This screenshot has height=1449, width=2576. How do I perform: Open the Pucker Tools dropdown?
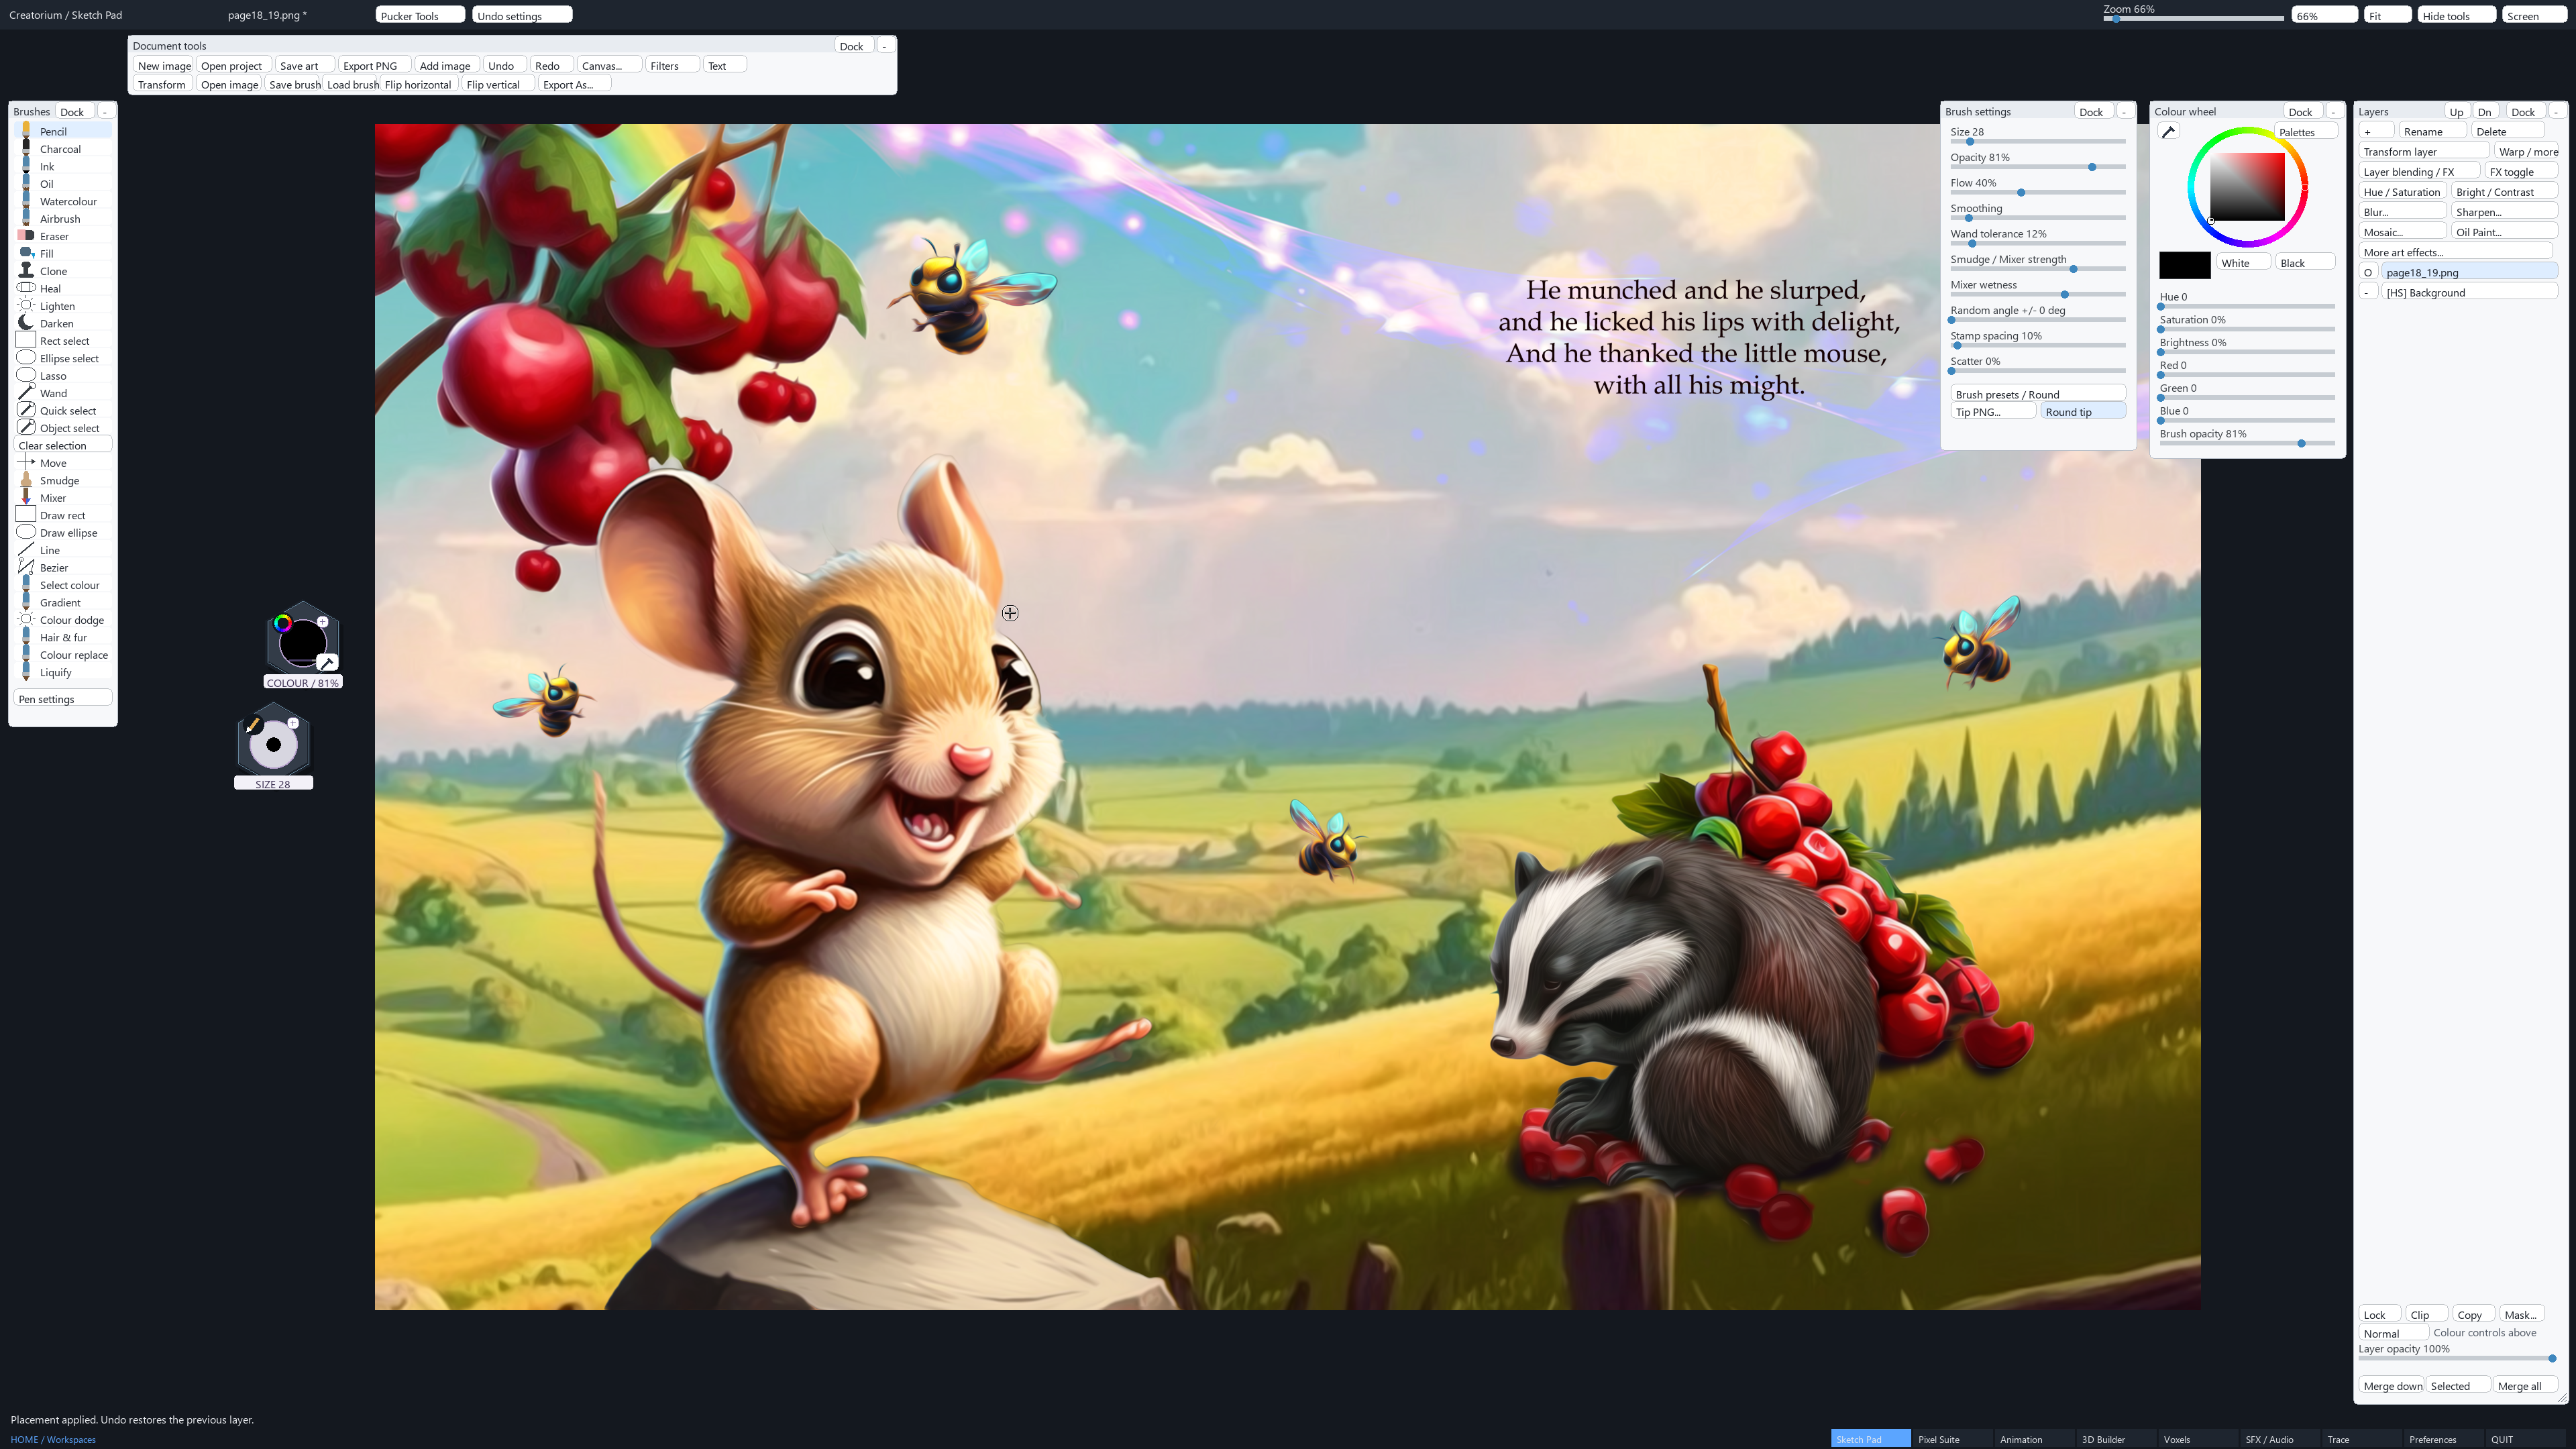point(420,15)
